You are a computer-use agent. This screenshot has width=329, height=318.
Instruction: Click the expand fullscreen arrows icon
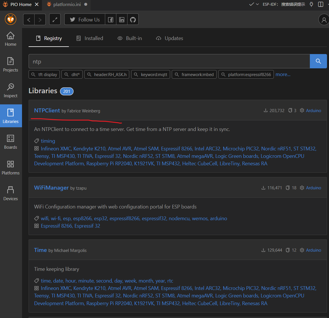(x=55, y=19)
